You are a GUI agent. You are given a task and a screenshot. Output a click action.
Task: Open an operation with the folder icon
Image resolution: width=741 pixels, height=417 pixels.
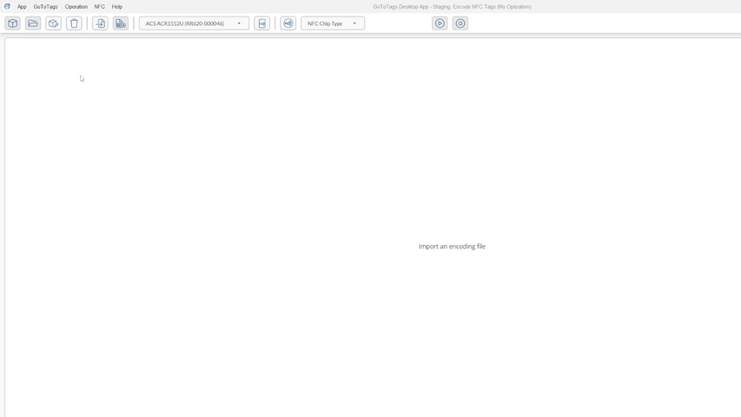pos(33,23)
